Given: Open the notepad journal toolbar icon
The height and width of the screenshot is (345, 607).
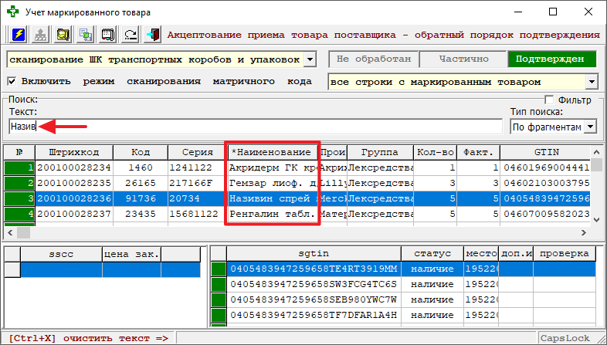Looking at the screenshot, I should (108, 35).
